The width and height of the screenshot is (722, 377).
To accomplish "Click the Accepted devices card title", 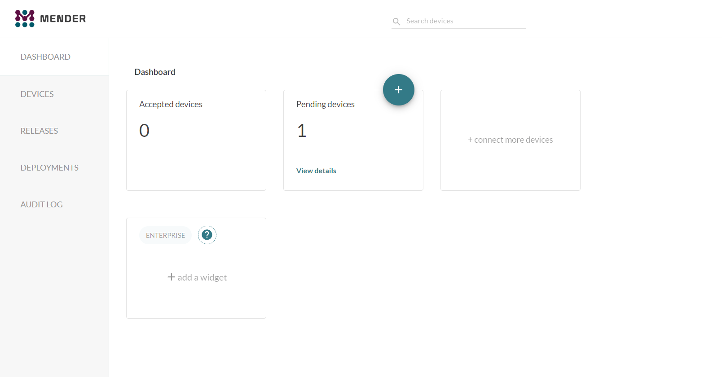I will click(171, 104).
